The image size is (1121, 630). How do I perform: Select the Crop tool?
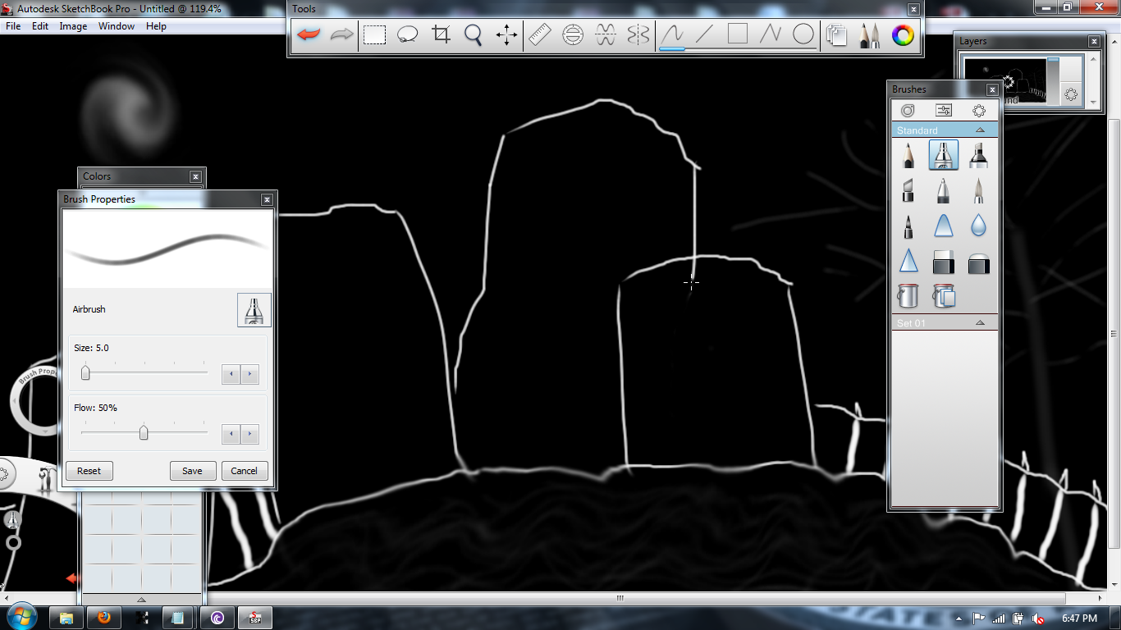click(441, 34)
